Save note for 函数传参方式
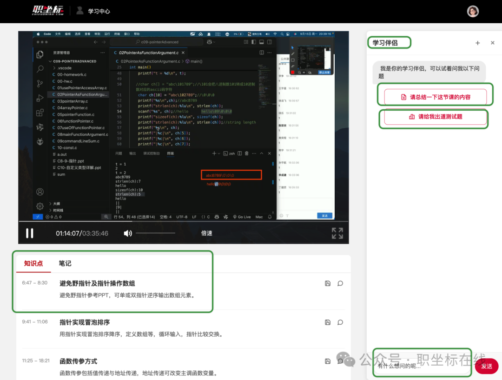This screenshot has width=502, height=380. click(328, 361)
